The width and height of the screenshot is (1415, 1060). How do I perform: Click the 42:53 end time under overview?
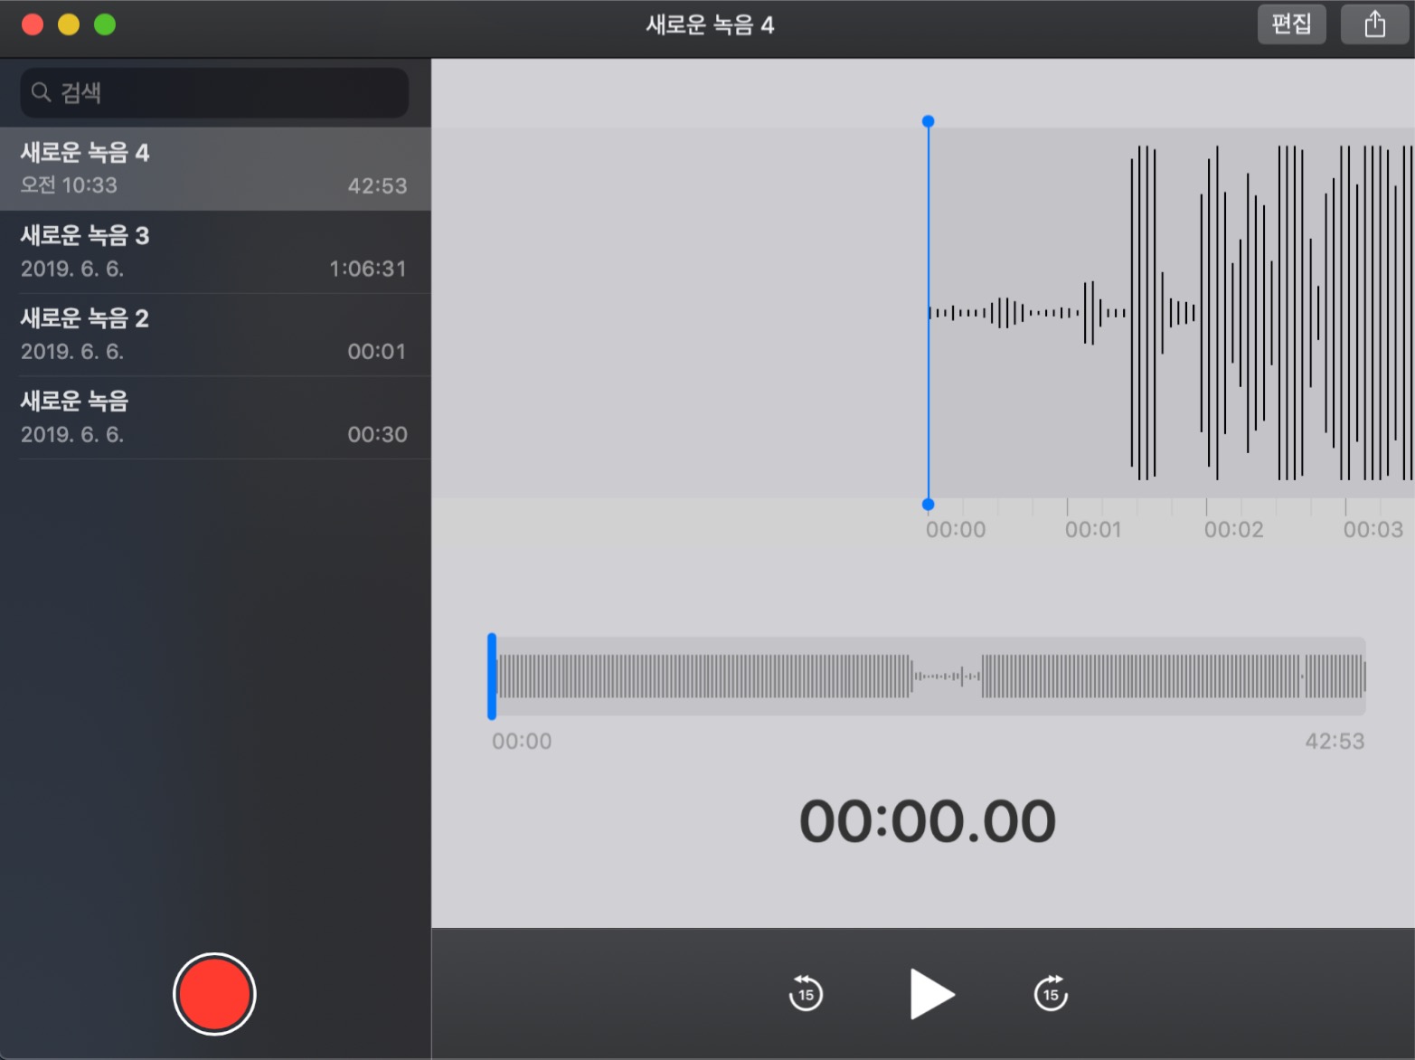tap(1335, 742)
